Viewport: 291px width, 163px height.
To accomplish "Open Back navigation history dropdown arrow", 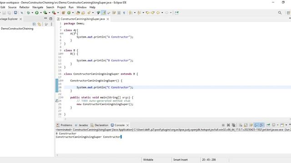I will [162, 13].
